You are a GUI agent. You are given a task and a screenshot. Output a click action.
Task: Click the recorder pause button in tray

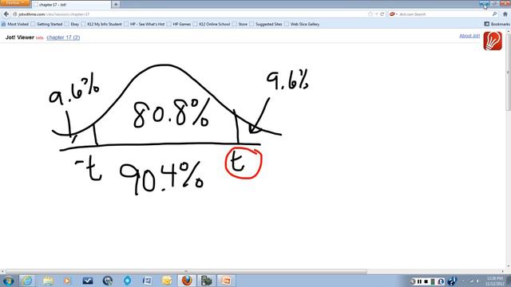tap(419, 281)
